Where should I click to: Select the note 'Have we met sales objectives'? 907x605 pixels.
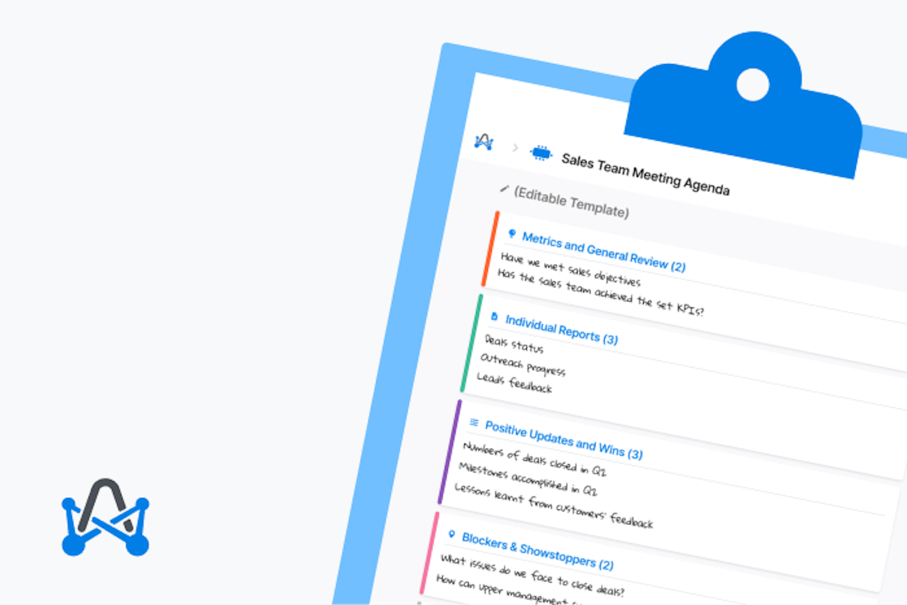(570, 269)
